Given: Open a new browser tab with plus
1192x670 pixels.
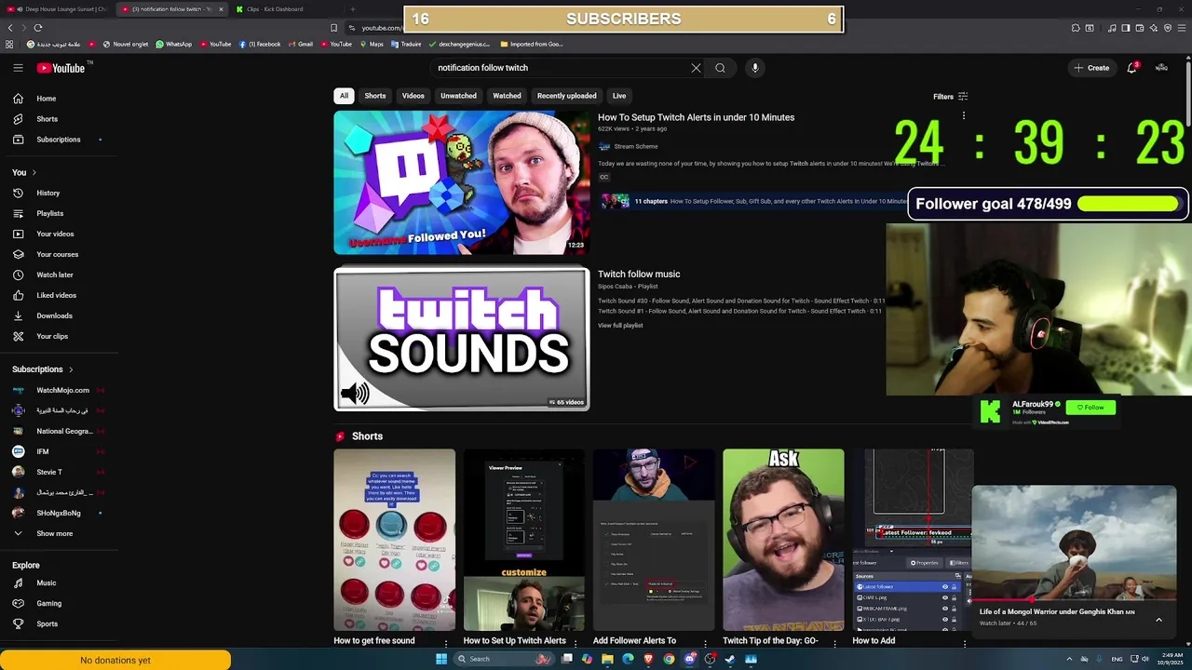Looking at the screenshot, I should click(x=352, y=9).
